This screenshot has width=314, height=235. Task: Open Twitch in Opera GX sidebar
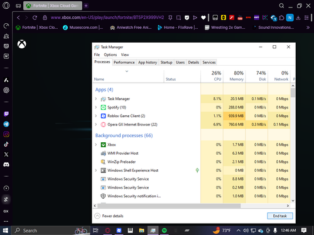click(6, 114)
